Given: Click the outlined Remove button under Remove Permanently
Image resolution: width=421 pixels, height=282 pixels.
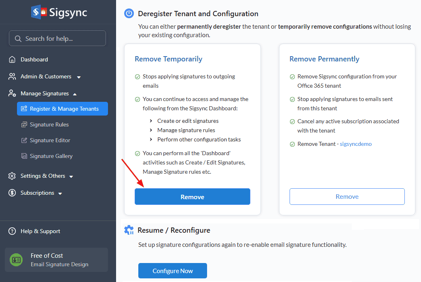Looking at the screenshot, I should coord(347,196).
